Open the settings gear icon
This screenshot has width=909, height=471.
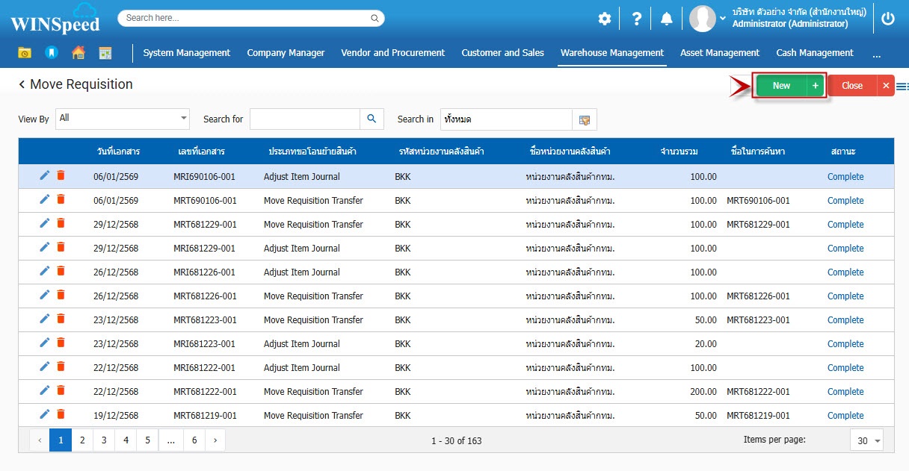(604, 19)
